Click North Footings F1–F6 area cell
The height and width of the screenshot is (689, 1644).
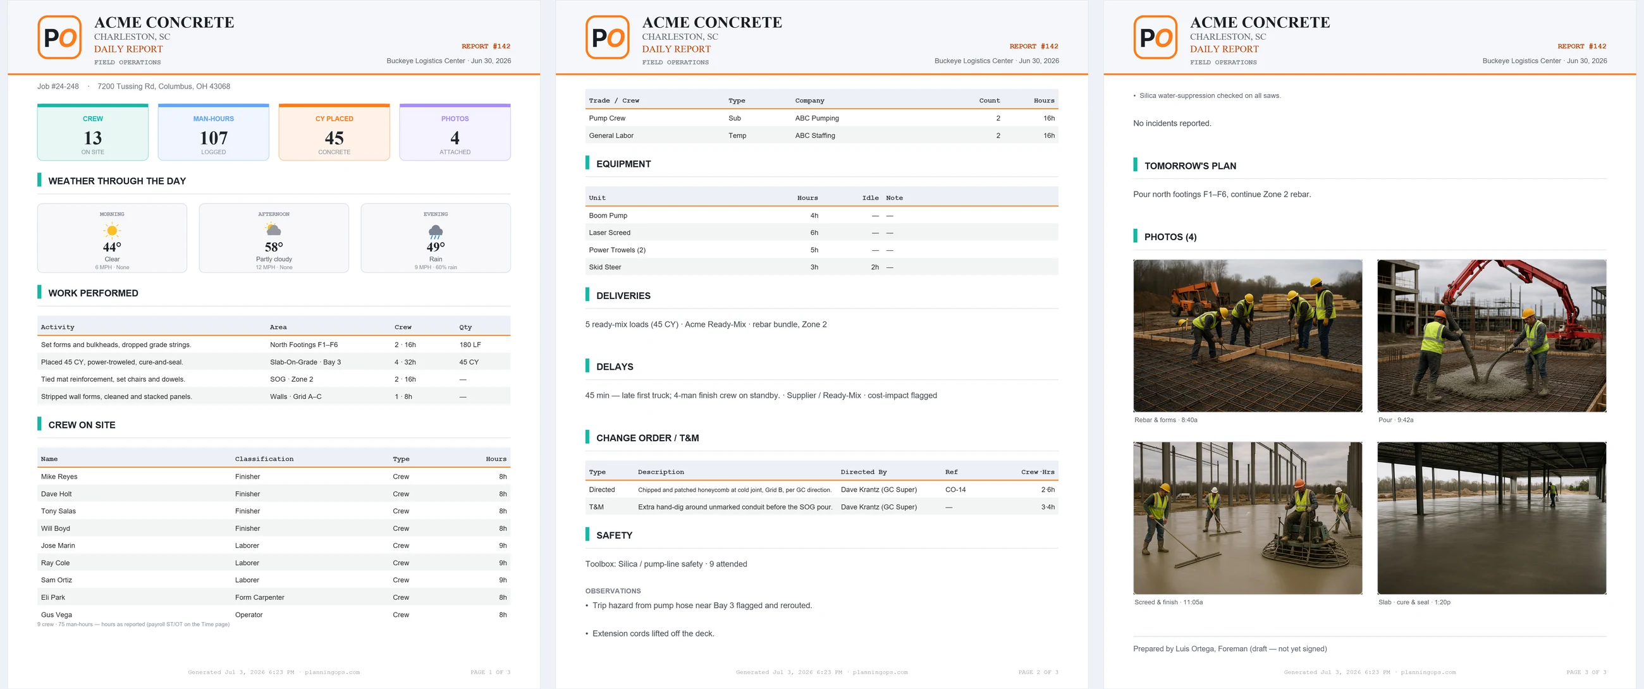click(304, 344)
